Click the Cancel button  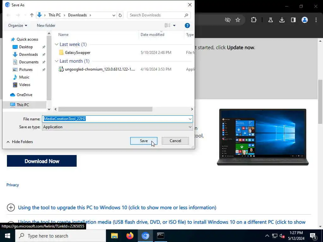[175, 141]
